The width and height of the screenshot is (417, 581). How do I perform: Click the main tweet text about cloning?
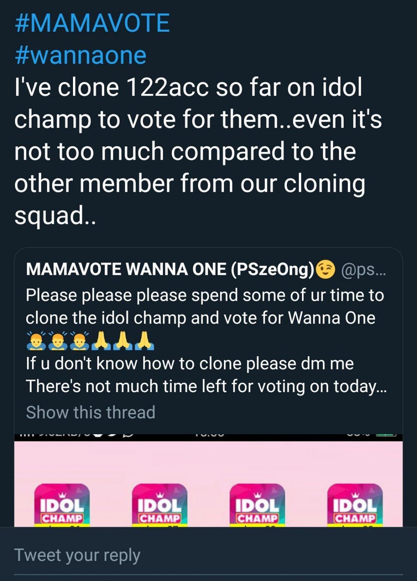coord(198,151)
